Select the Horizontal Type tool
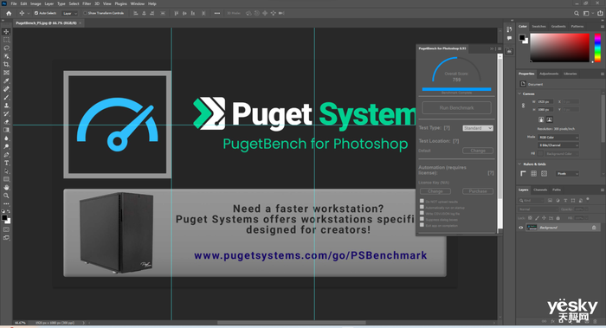This screenshot has height=328, width=606. [x=6, y=163]
